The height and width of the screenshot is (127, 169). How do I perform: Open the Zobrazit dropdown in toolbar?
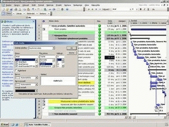coord(106,9)
